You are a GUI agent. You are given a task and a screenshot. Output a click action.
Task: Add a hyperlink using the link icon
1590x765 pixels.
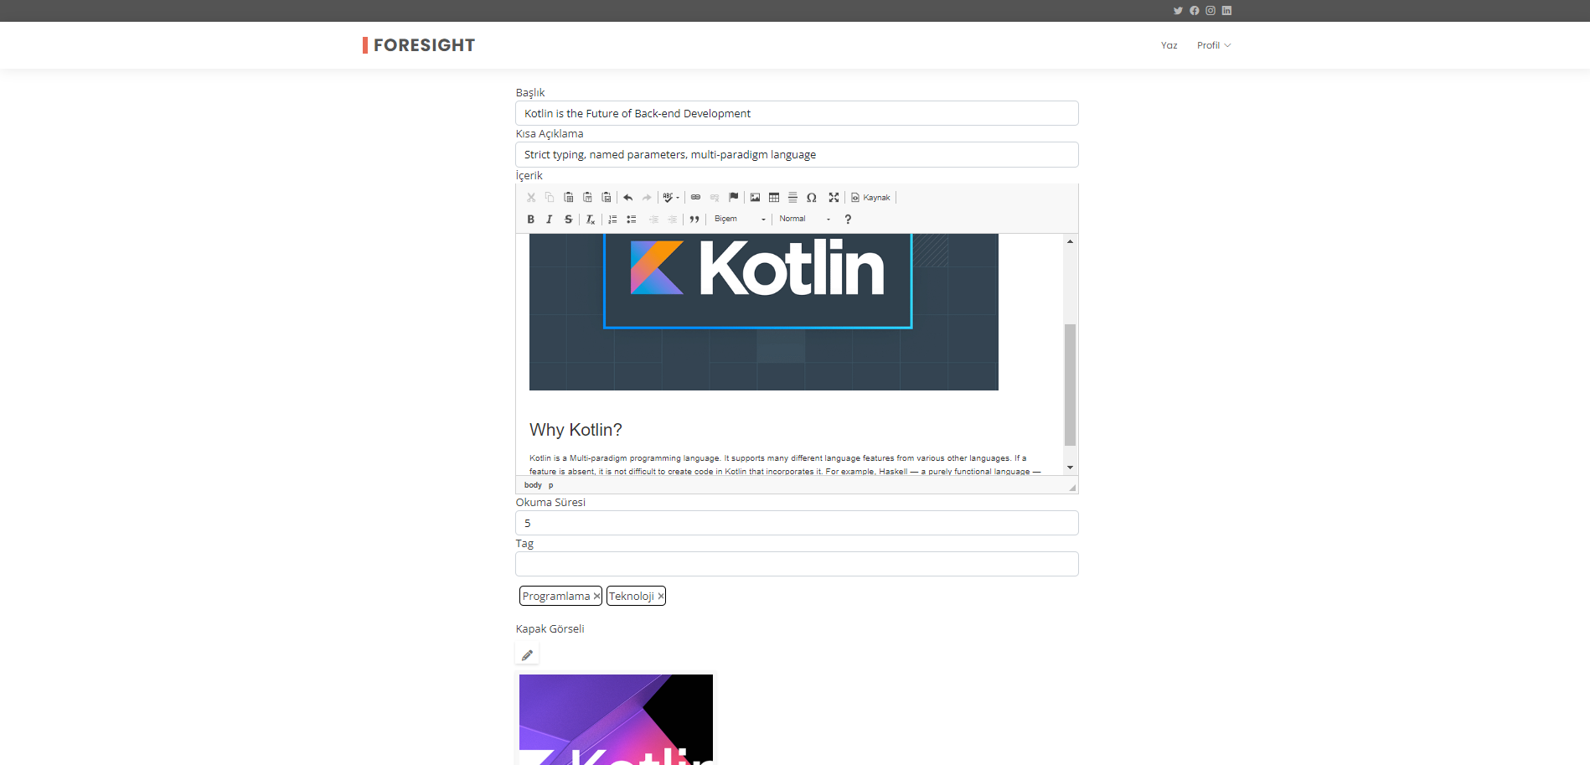click(x=695, y=198)
